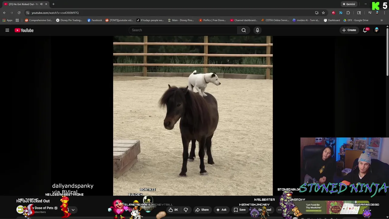389x219 pixels.
Task: Open GFX - Google Drive bookmark
Action: tap(356, 20)
